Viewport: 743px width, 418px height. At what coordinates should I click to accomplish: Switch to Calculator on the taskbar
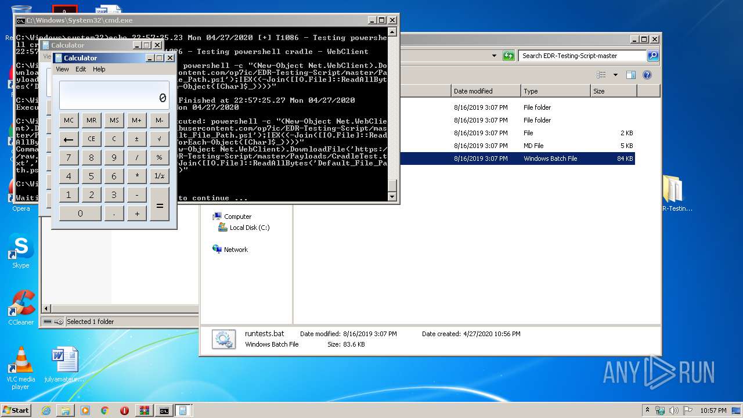tap(183, 410)
